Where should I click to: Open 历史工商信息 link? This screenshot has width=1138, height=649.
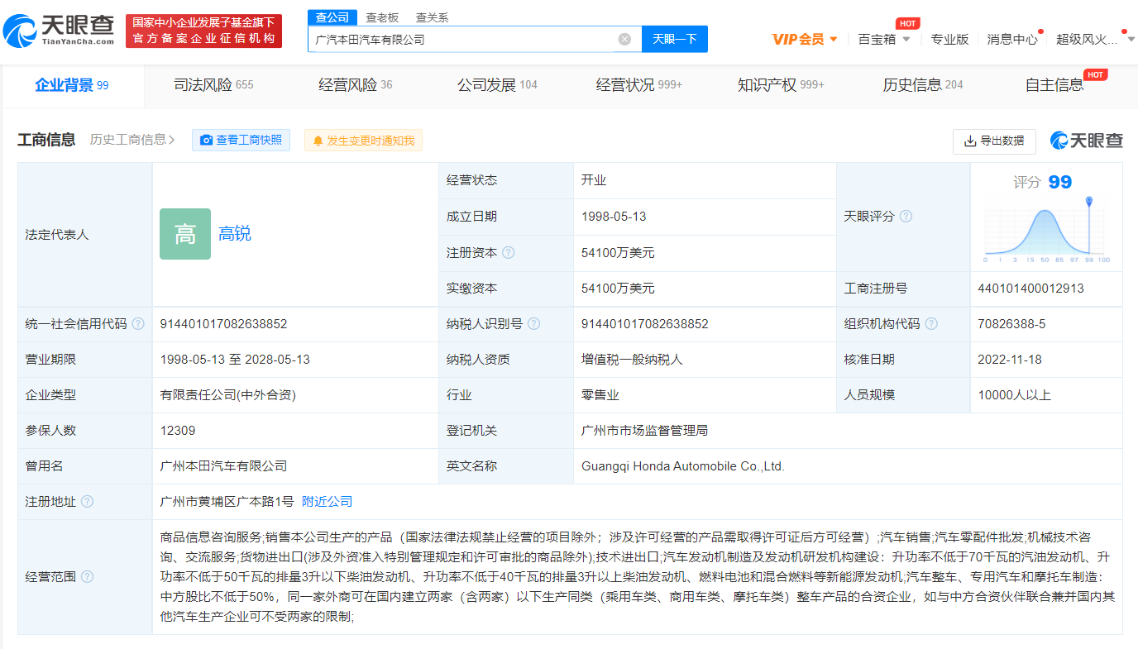coord(132,140)
